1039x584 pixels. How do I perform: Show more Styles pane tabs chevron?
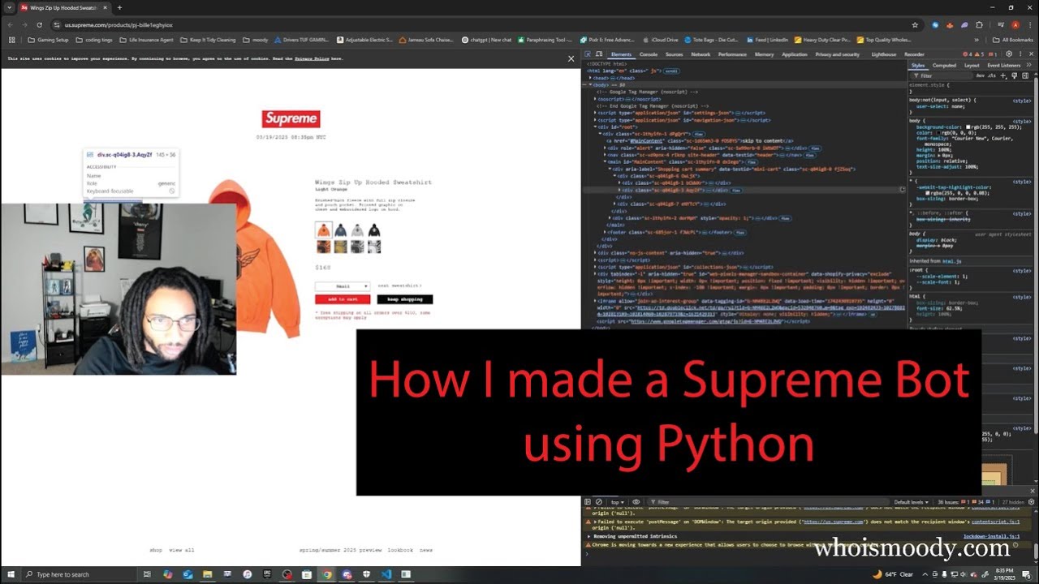(1028, 65)
